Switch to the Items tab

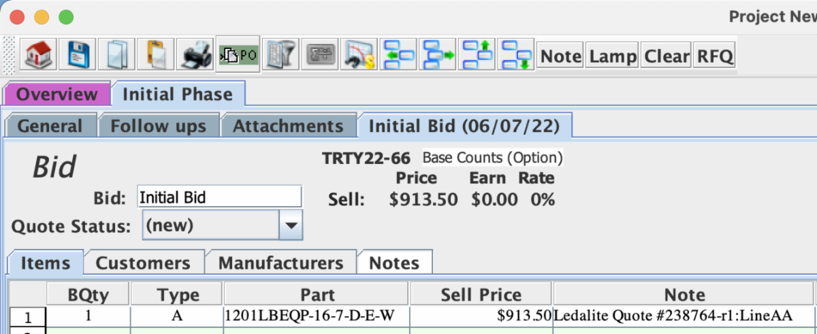(x=46, y=263)
